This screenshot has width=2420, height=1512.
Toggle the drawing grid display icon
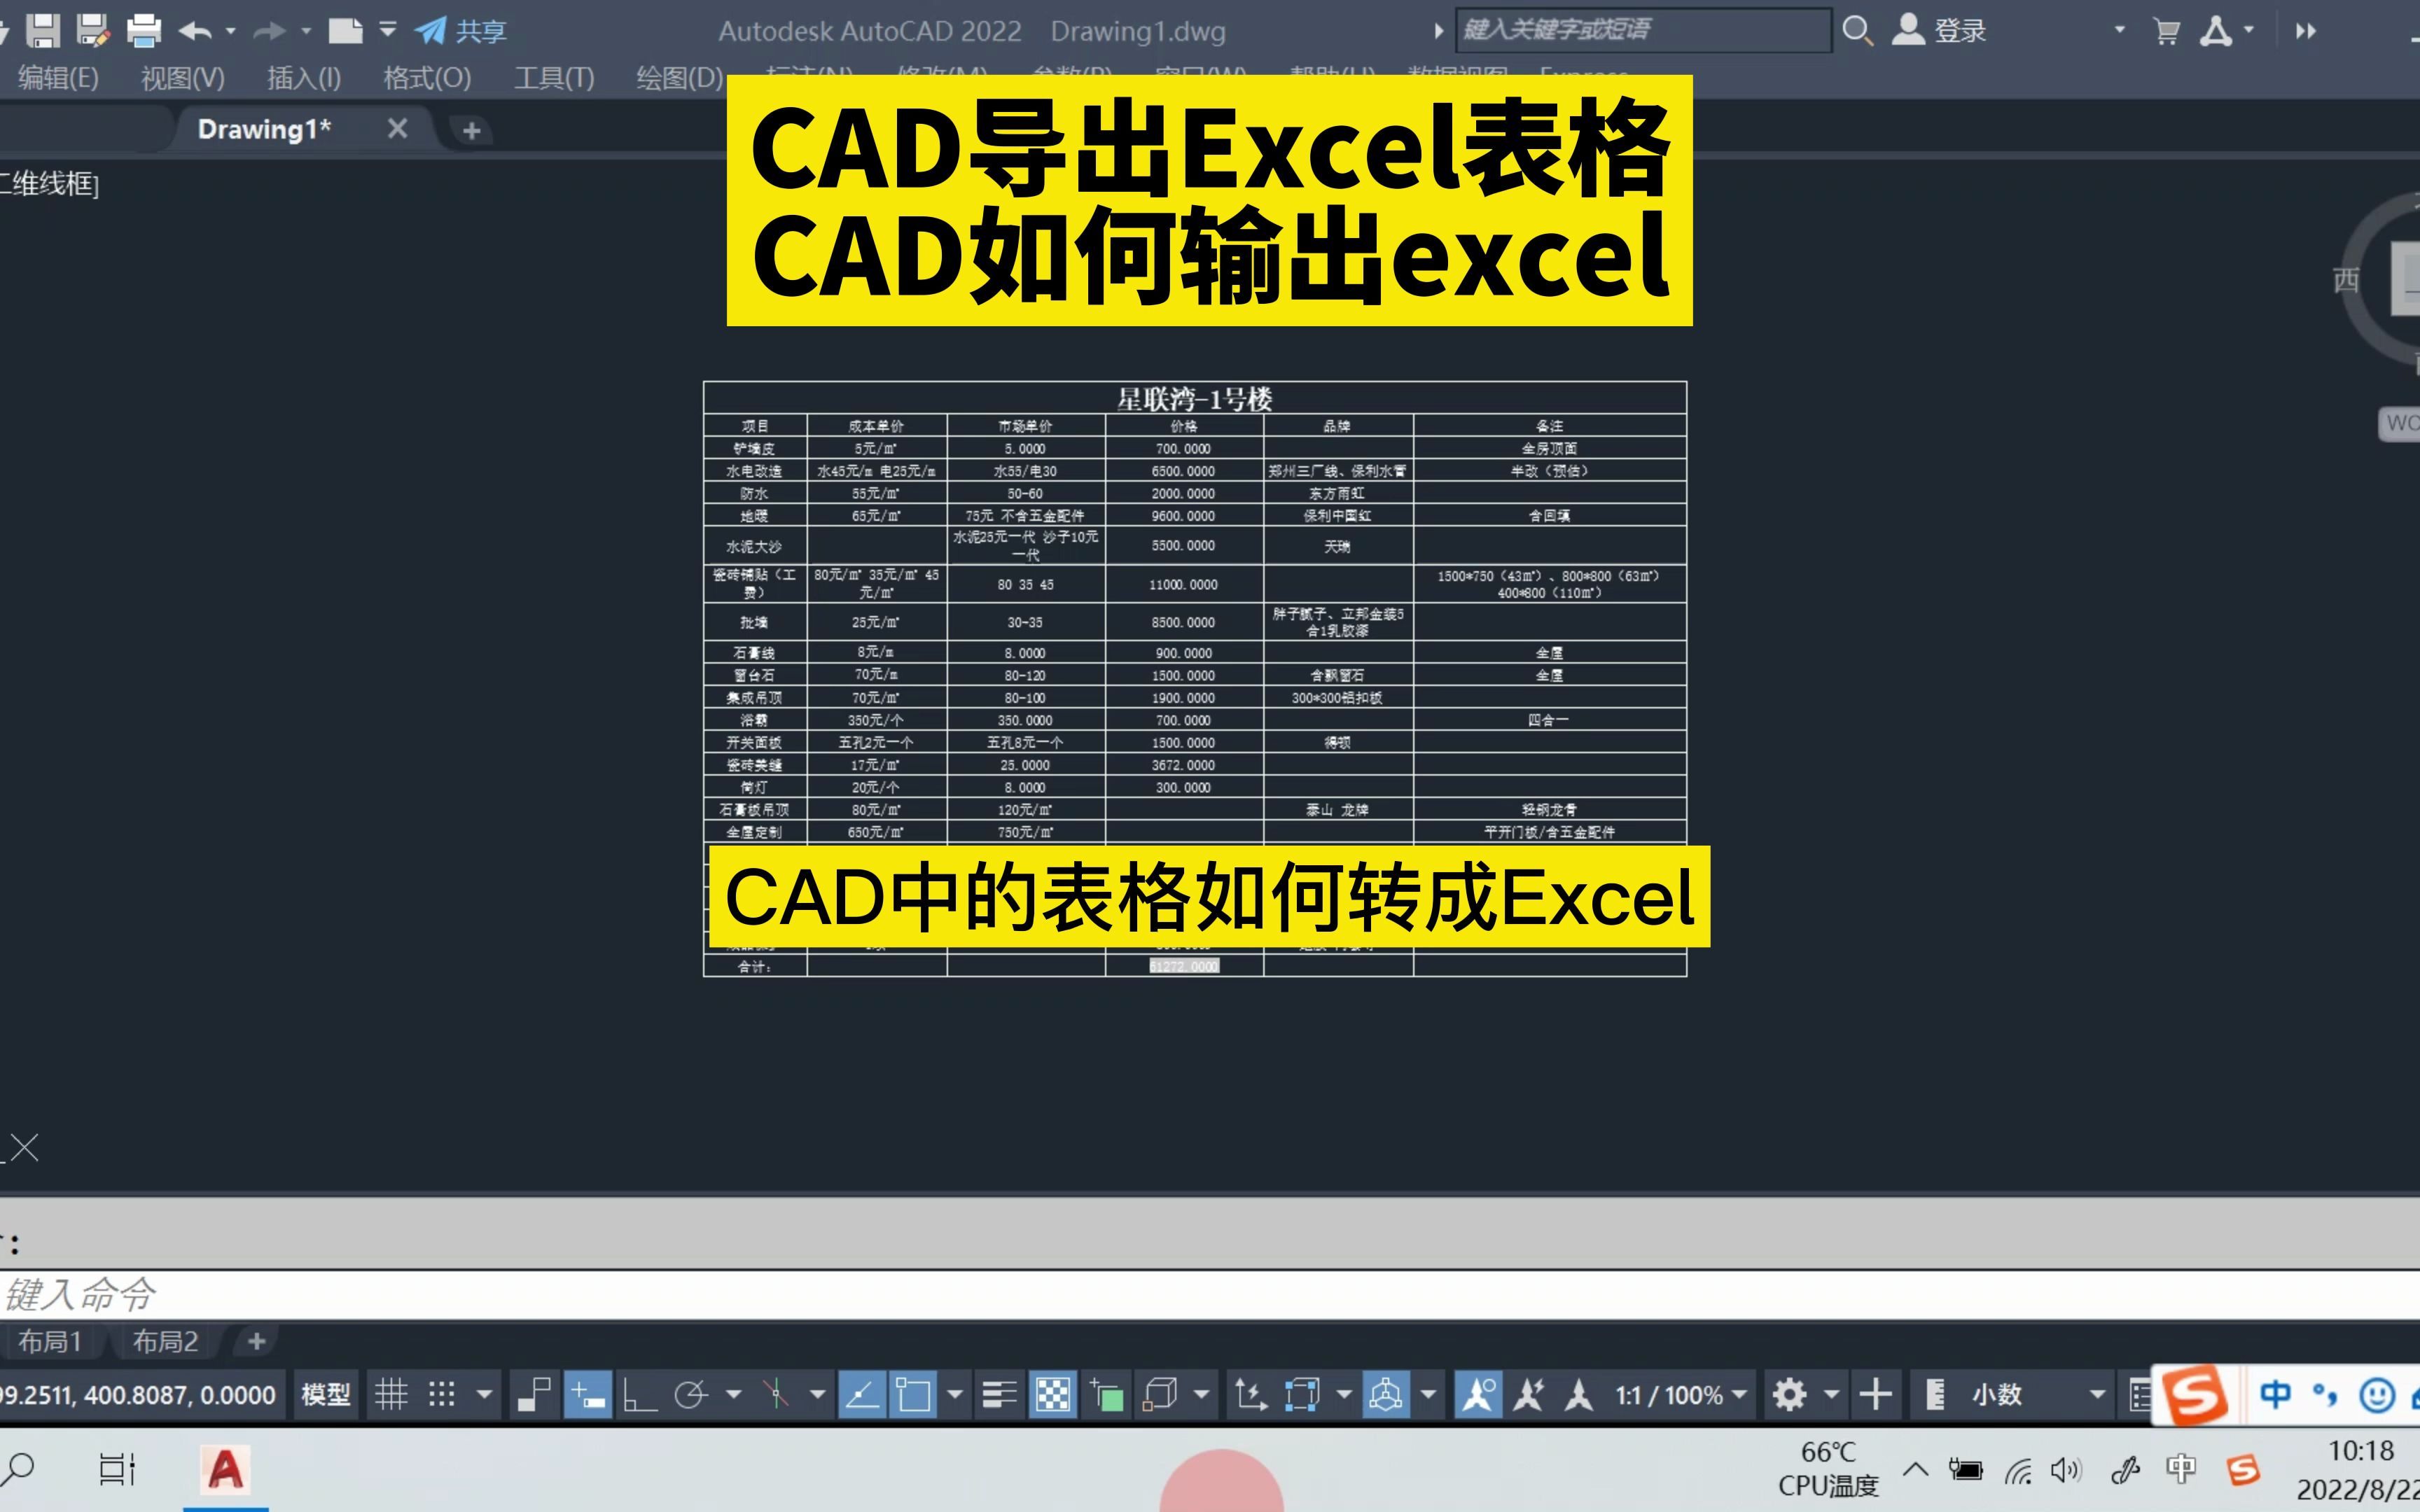pyautogui.click(x=391, y=1394)
